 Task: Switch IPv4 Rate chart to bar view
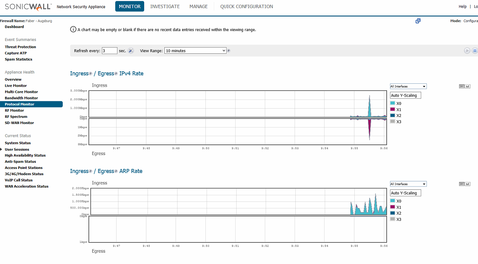(x=468, y=87)
